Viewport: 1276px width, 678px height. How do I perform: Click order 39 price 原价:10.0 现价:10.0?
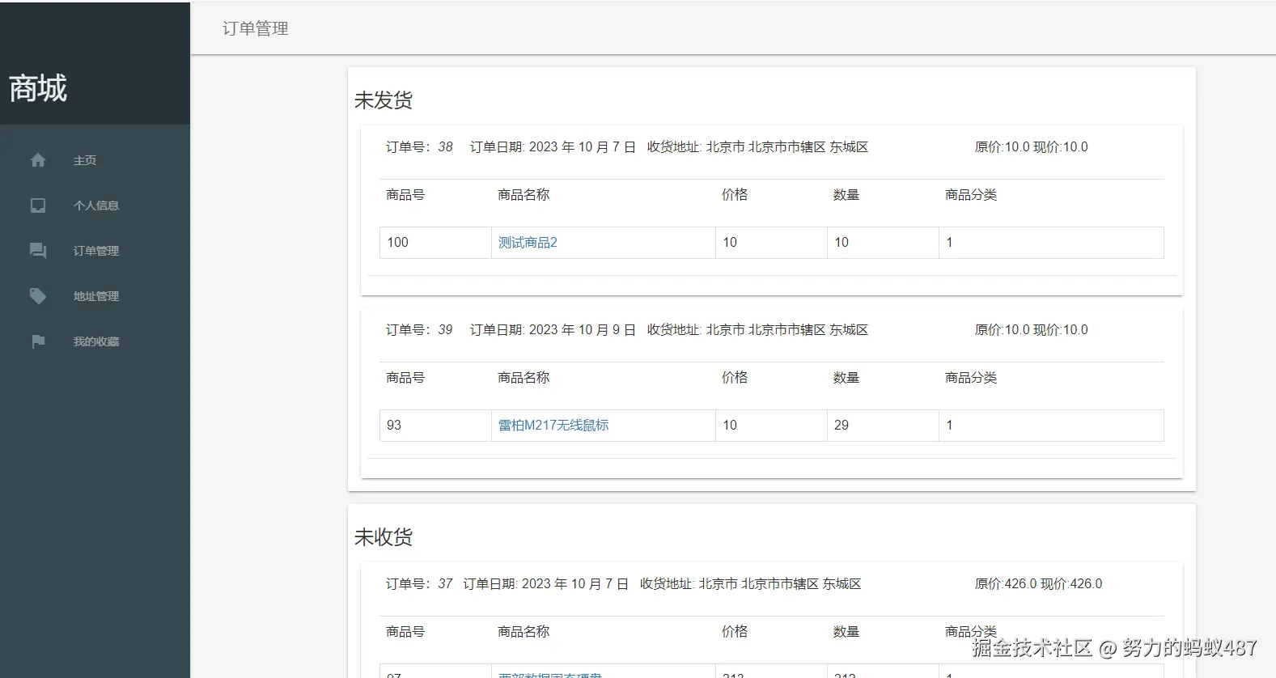[1031, 330]
